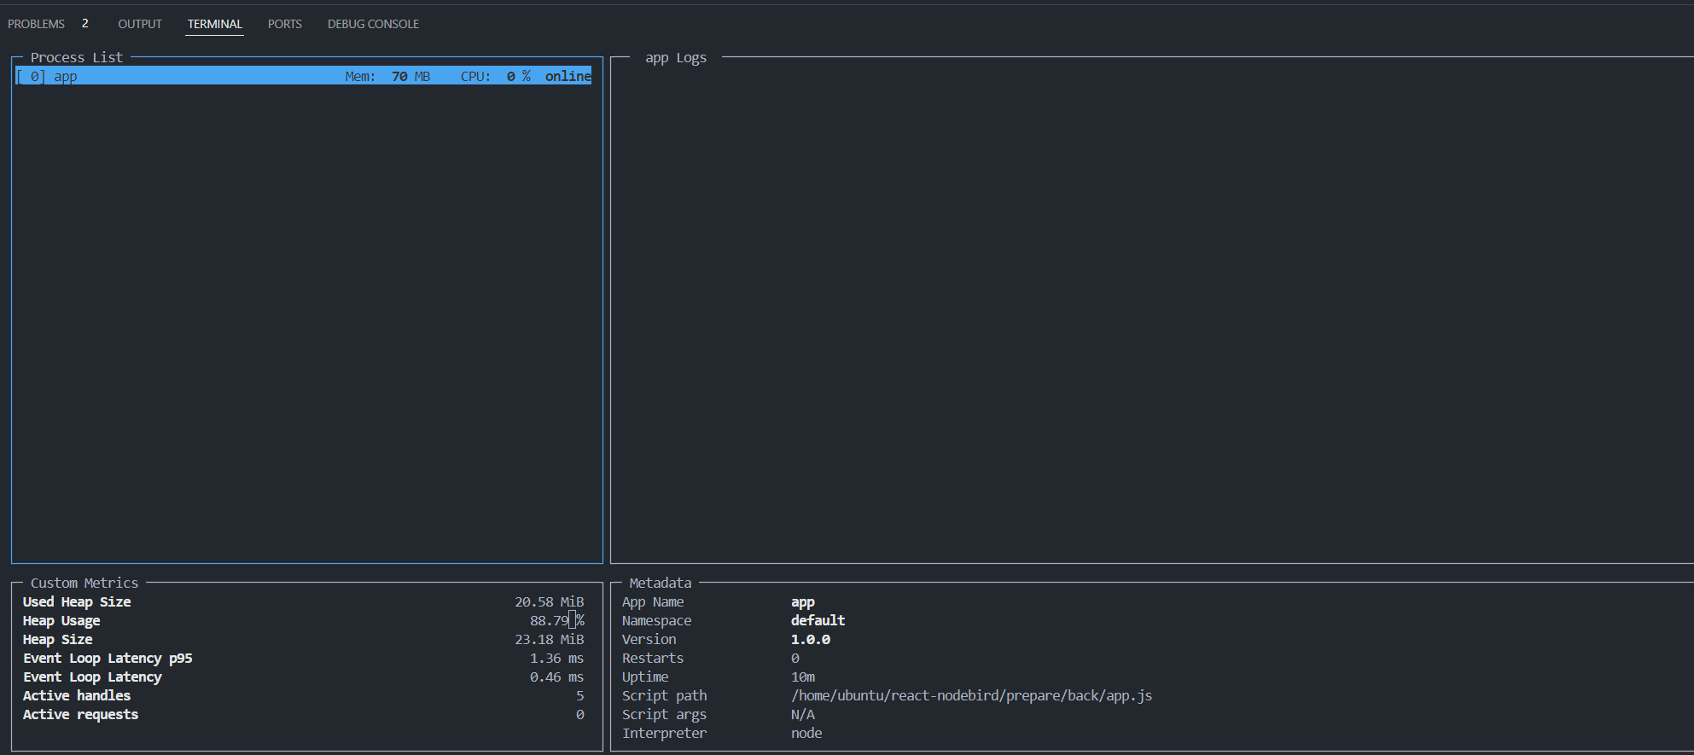Screen dimensions: 1694x755
Task: Click the Process List panel title
Action: click(77, 57)
